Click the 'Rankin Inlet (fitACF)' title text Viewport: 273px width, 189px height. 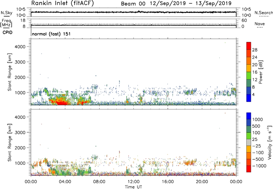coord(62,3)
